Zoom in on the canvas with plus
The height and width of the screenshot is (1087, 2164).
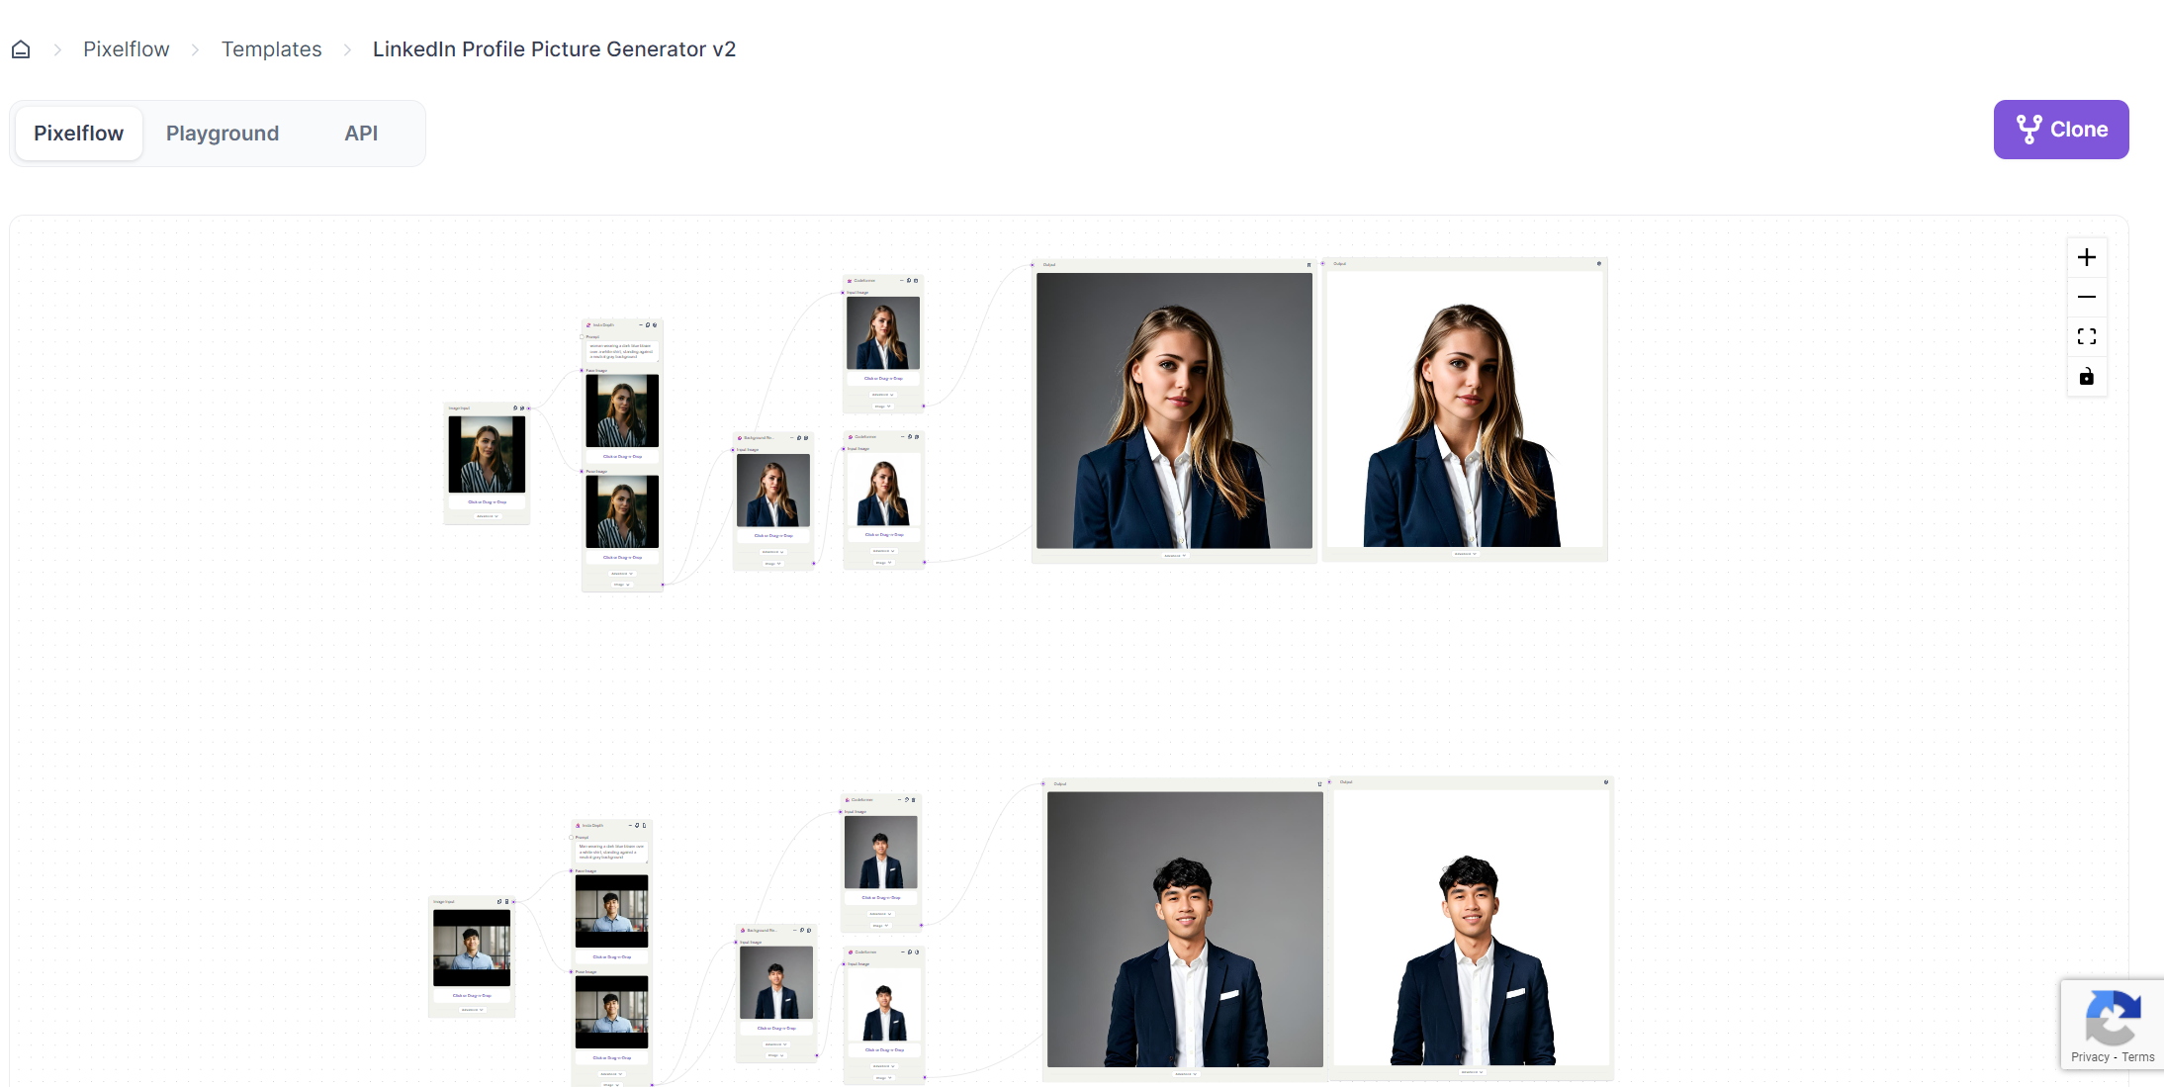[2087, 257]
